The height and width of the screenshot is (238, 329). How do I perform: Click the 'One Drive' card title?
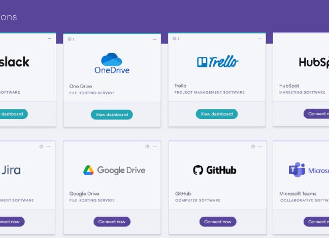pos(81,86)
